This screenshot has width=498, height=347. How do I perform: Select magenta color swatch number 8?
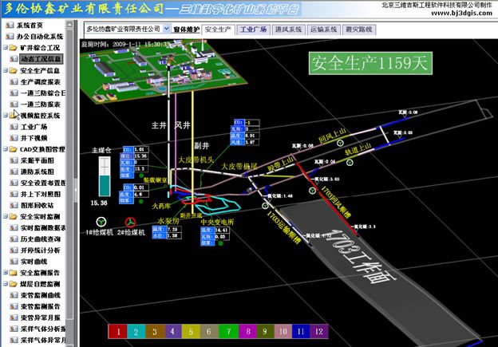pyautogui.click(x=247, y=331)
